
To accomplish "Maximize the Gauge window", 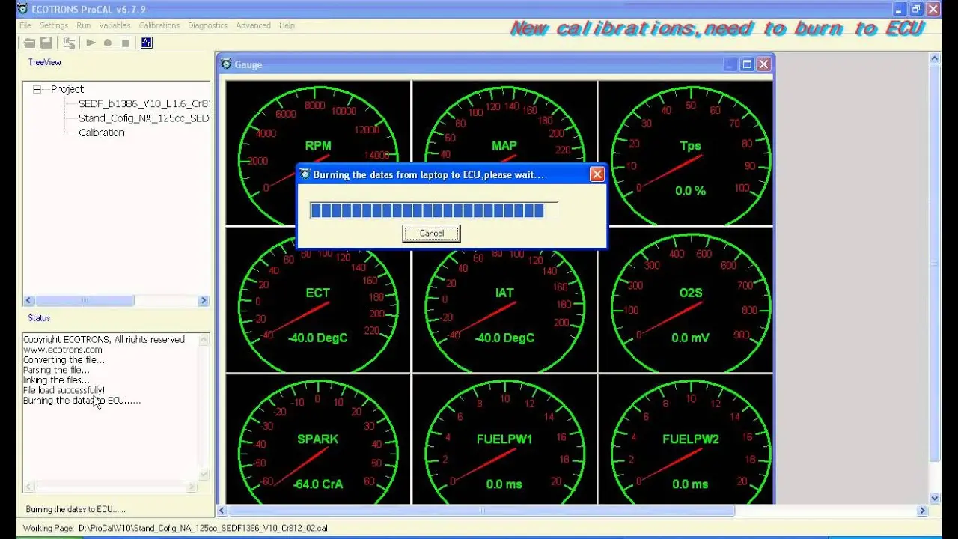I will pos(747,64).
